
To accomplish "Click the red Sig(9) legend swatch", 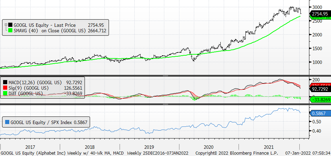I will click(5, 88).
